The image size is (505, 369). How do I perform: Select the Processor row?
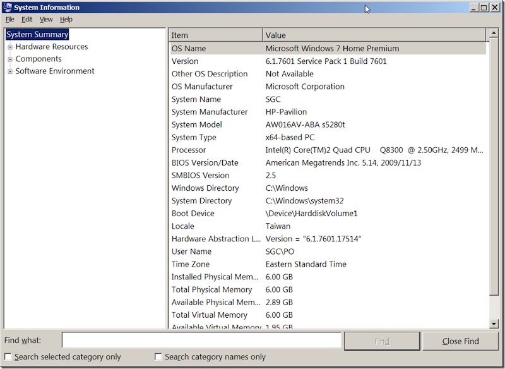(x=328, y=150)
